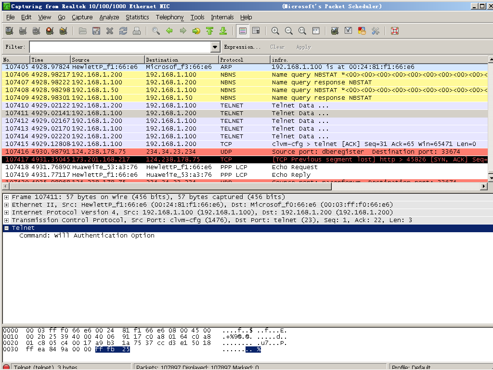Open the capture interfaces list icon
Screen dimensions: 493x370
(x=9, y=31)
